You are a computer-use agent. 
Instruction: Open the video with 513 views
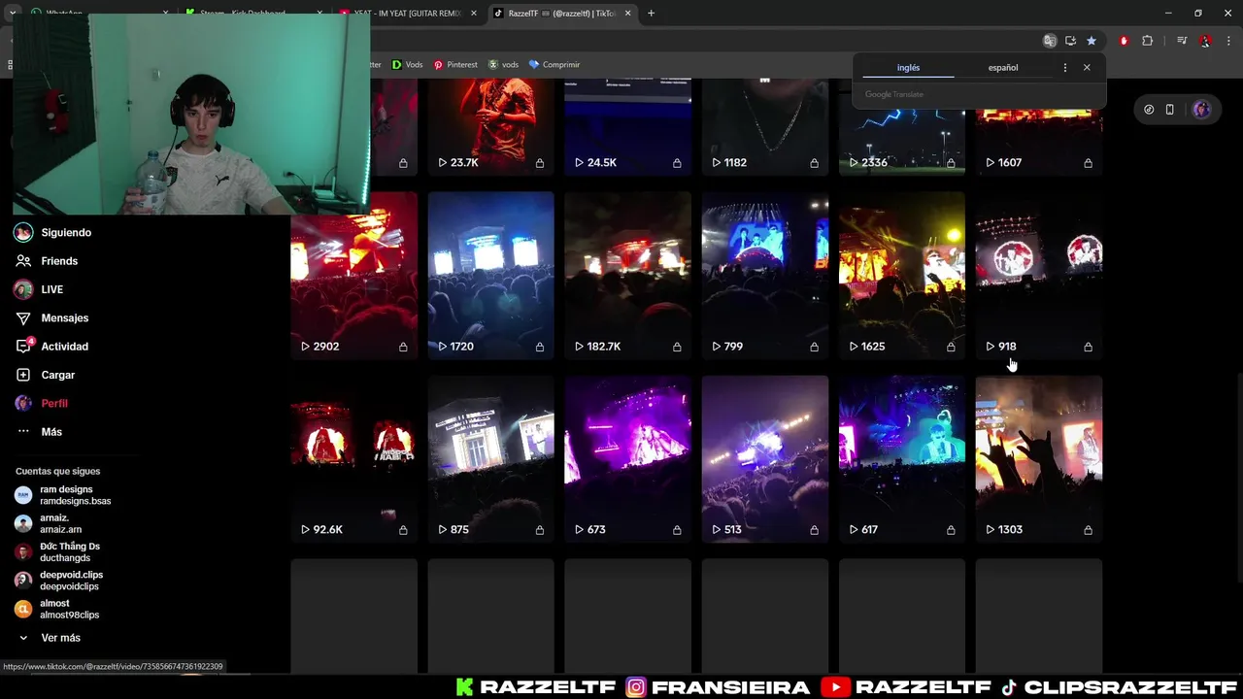[x=765, y=459]
